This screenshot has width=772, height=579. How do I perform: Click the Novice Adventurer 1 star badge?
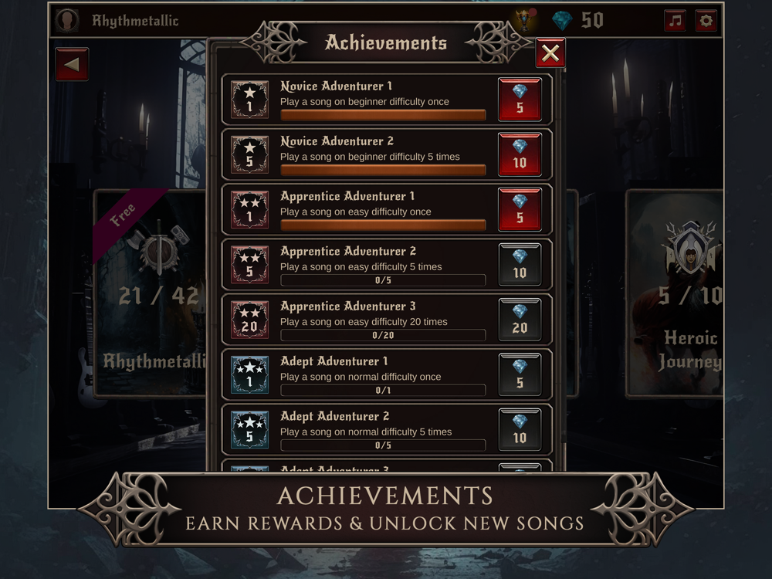249,100
